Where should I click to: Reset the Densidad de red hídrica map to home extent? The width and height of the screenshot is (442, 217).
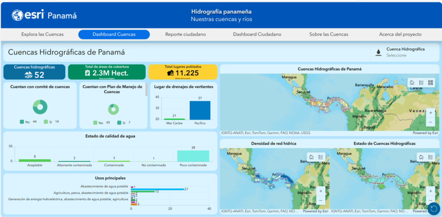[310, 157]
